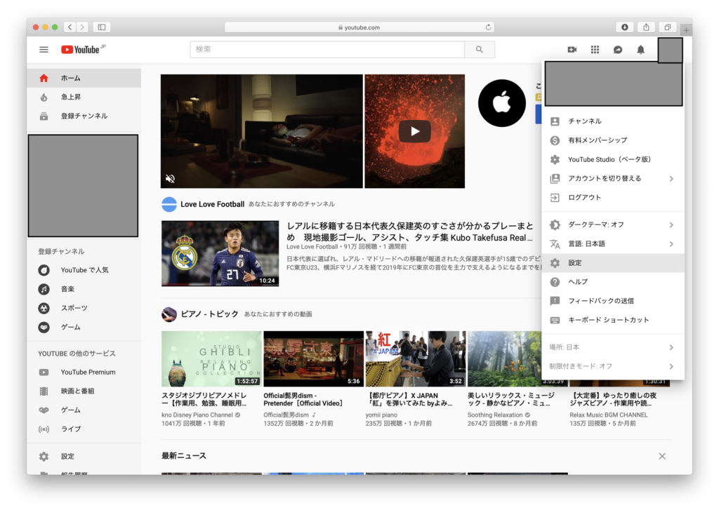719x510 pixels.
Task: Click the Love Love Football channel avatar
Action: pyautogui.click(x=169, y=204)
